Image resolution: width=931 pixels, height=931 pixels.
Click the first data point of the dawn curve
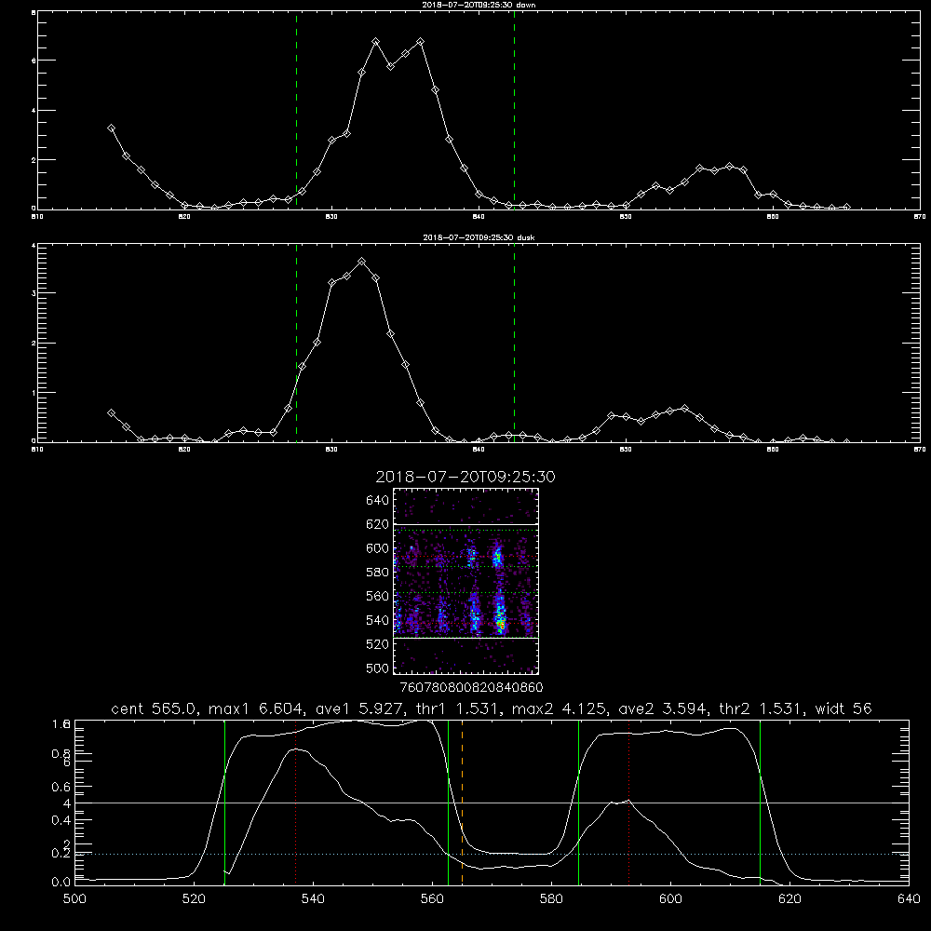(111, 128)
